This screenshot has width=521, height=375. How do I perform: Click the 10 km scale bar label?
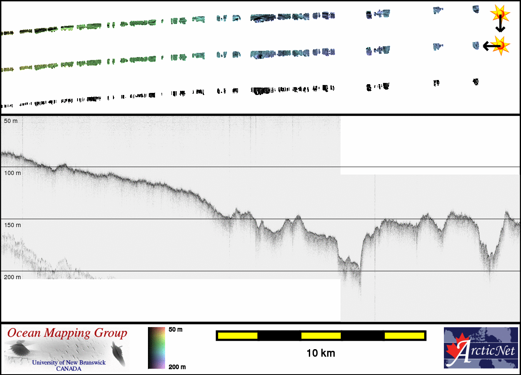pyautogui.click(x=321, y=353)
